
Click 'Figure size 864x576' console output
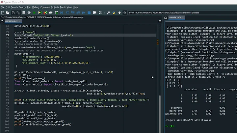click(188, 120)
